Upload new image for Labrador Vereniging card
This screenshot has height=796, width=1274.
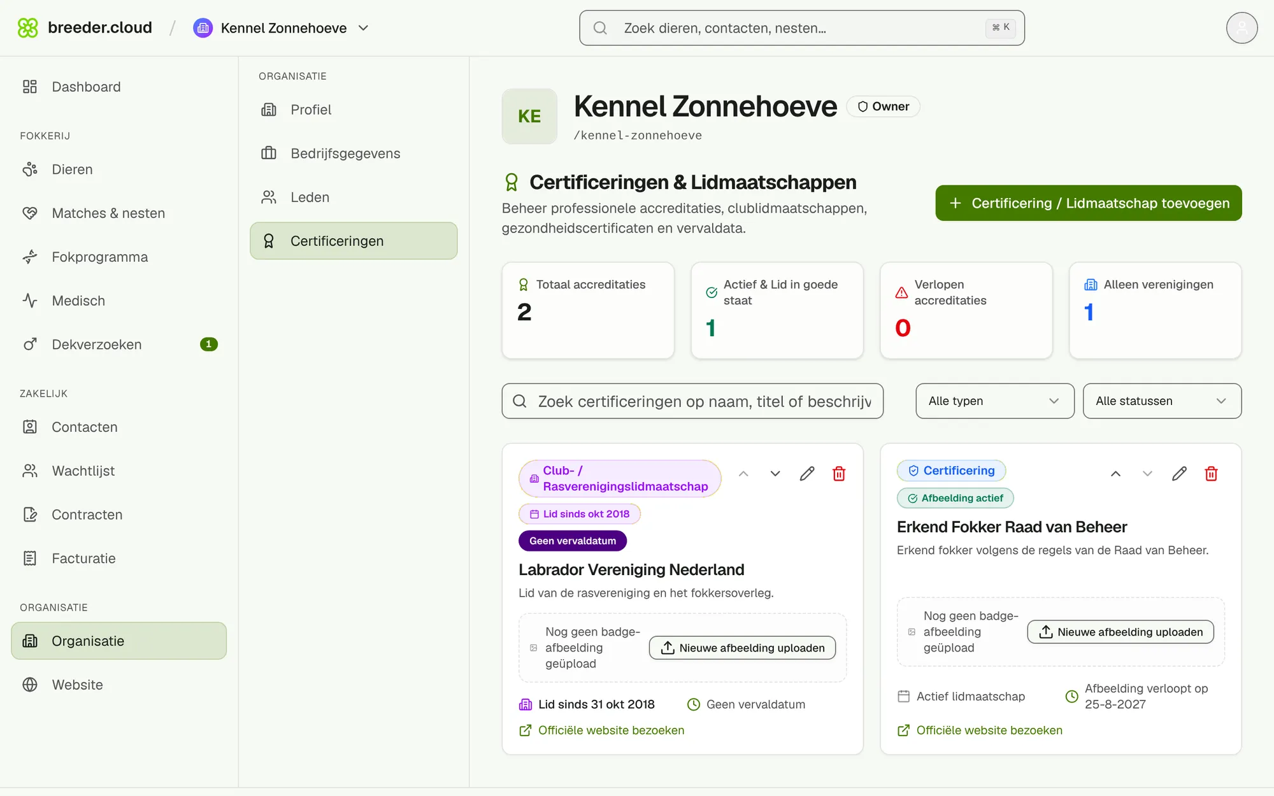tap(742, 648)
